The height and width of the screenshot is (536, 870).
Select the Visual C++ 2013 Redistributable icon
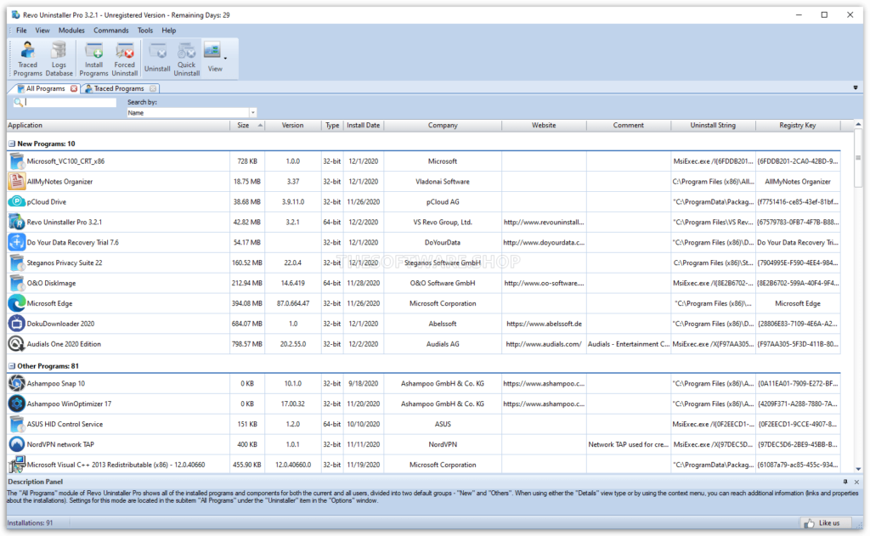click(17, 465)
